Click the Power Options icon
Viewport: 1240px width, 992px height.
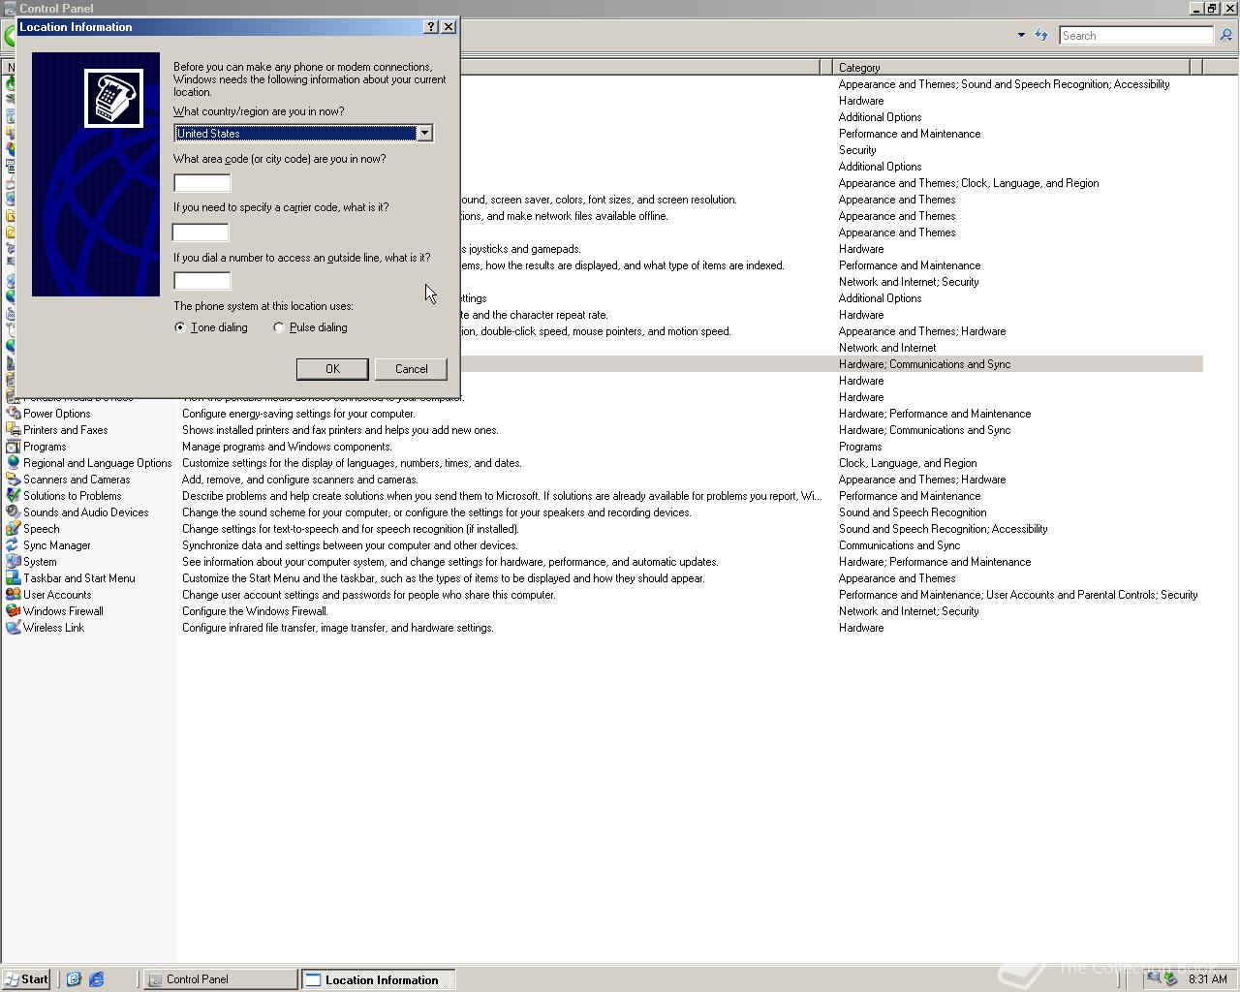[x=13, y=414]
